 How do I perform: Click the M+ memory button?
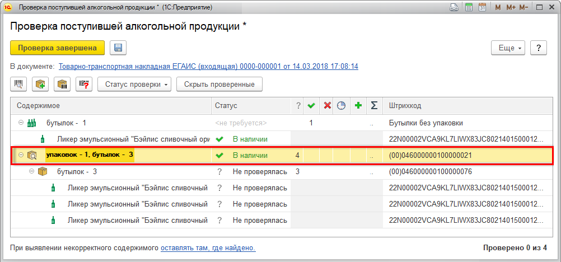(x=511, y=7)
